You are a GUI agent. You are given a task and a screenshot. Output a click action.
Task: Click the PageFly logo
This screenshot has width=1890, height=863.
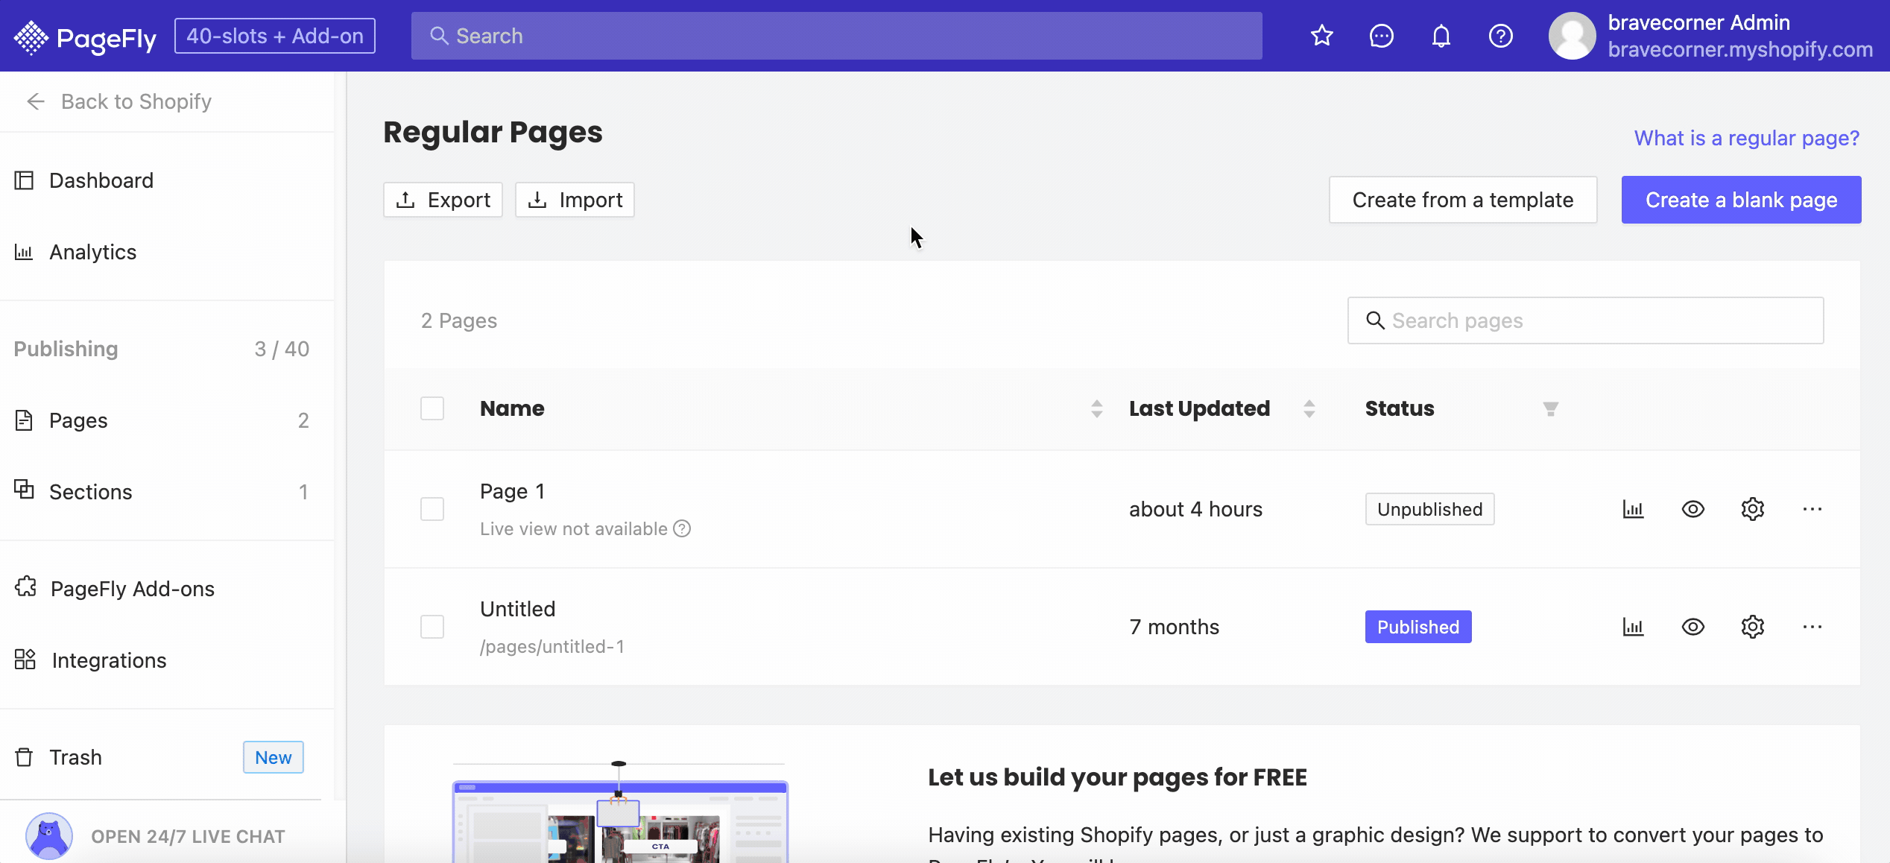pos(85,37)
